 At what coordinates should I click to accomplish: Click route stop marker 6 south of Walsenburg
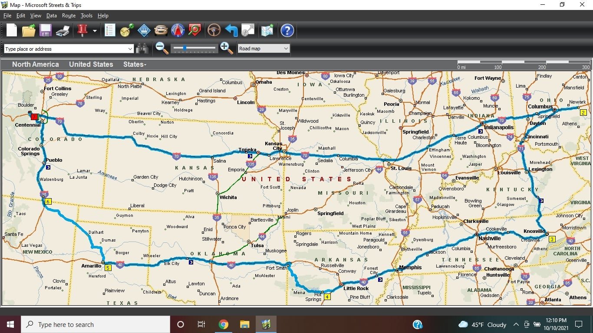(x=48, y=201)
